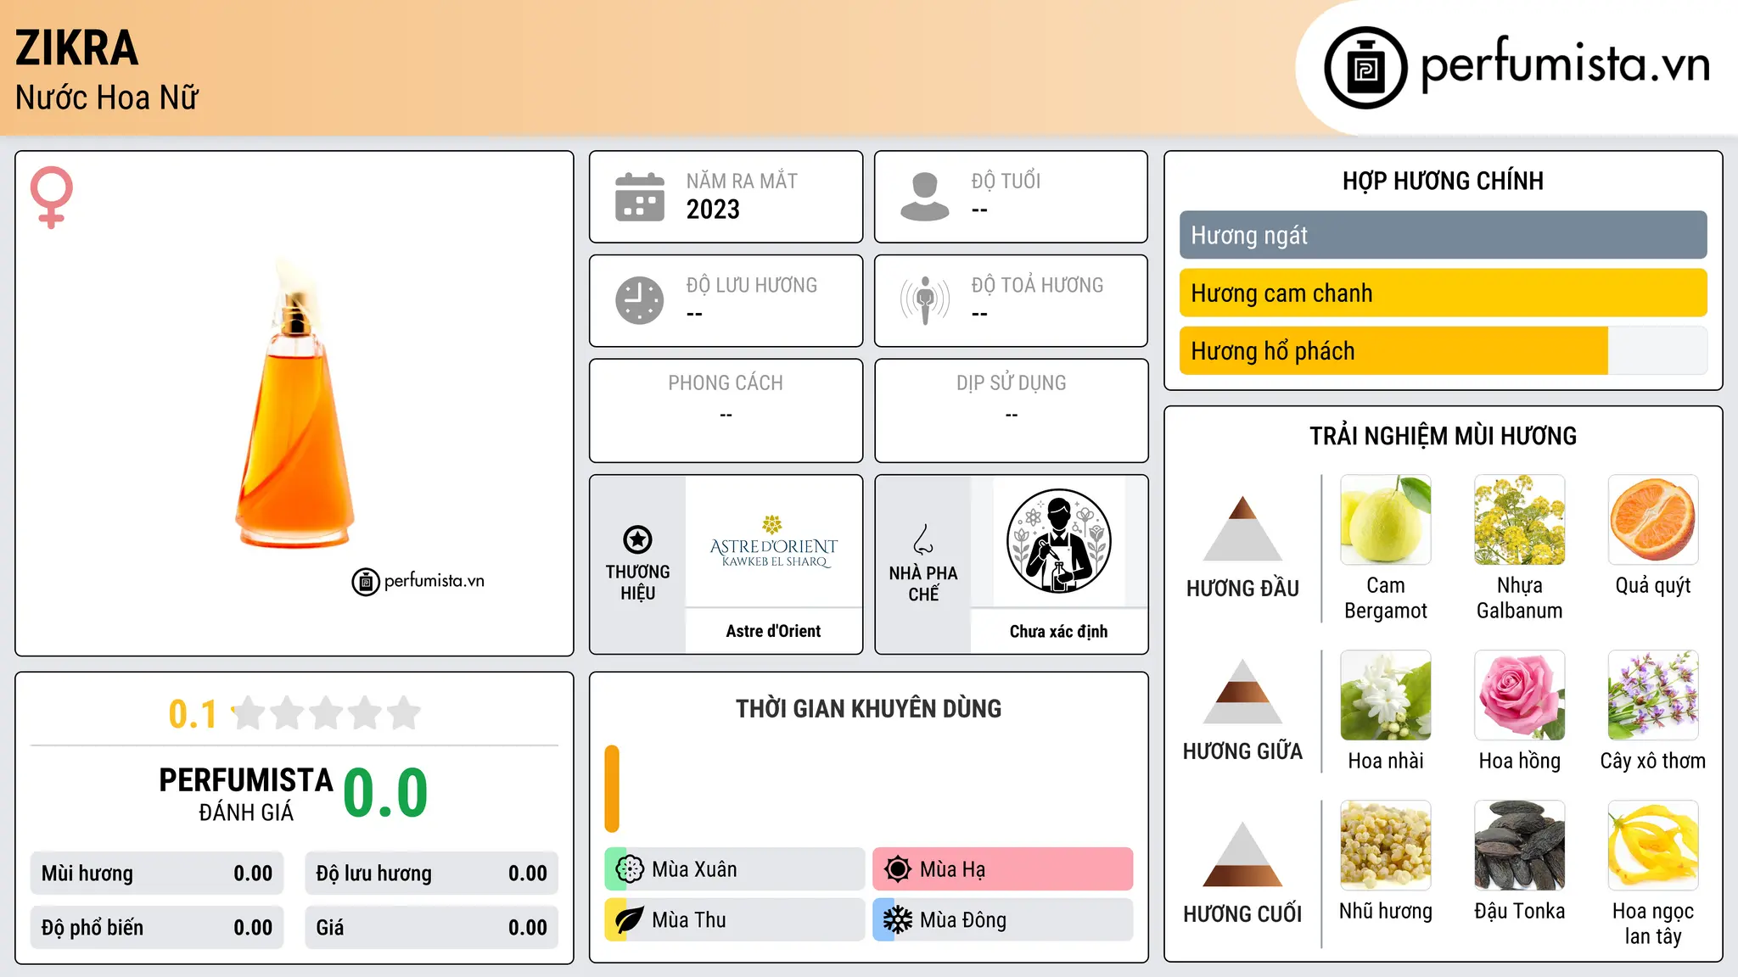
Task: Click the person icon beside Độ tuổi
Action: (x=924, y=197)
